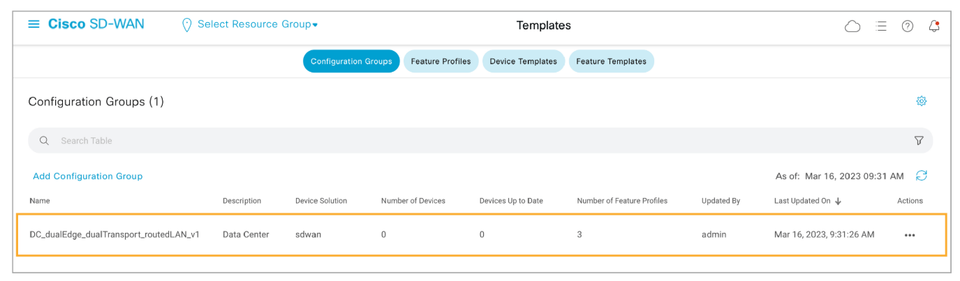Open the help question mark icon
The height and width of the screenshot is (281, 960).
click(x=908, y=26)
